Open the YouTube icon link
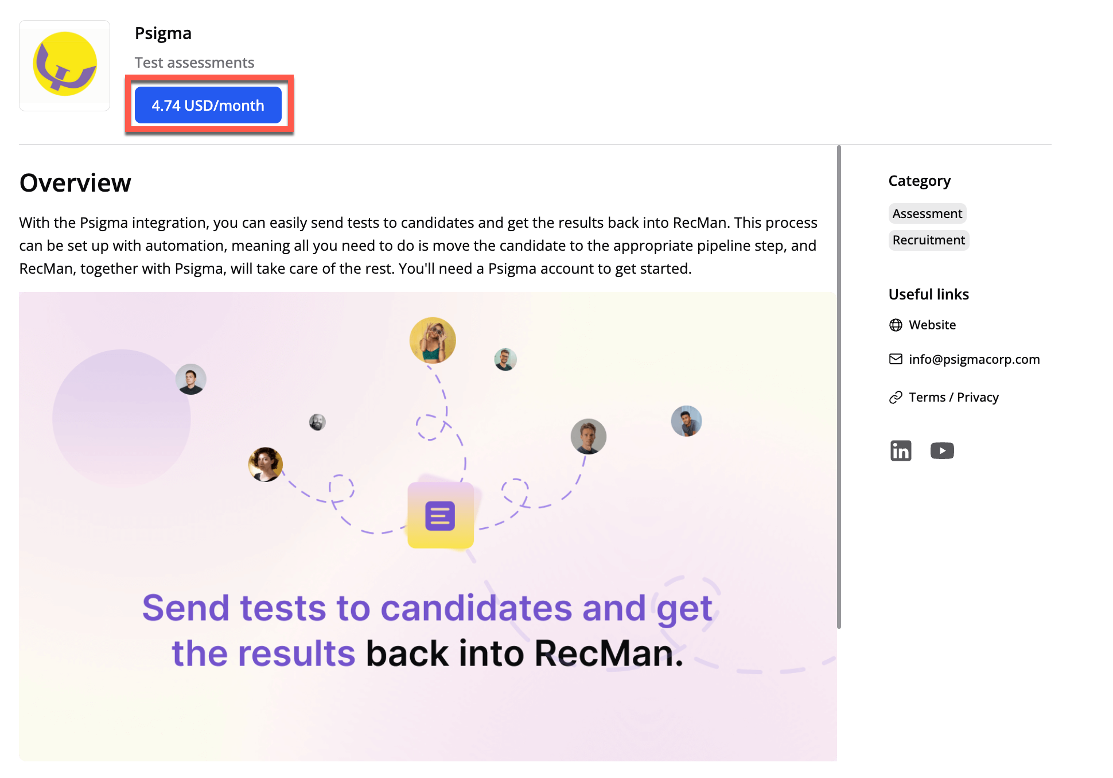This screenshot has width=1113, height=778. click(941, 450)
